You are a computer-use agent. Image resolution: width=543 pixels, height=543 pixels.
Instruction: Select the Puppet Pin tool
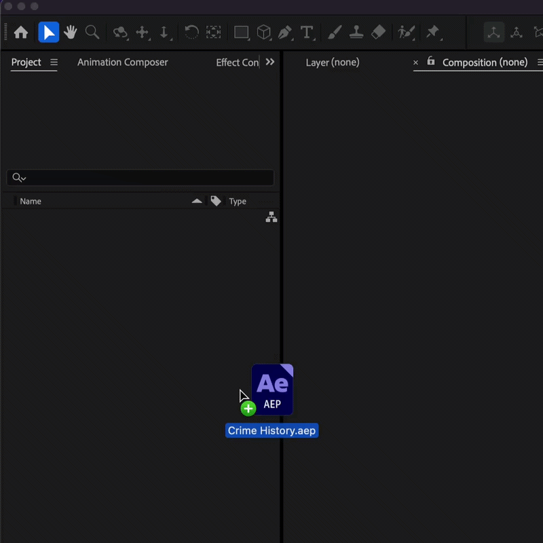tap(433, 33)
